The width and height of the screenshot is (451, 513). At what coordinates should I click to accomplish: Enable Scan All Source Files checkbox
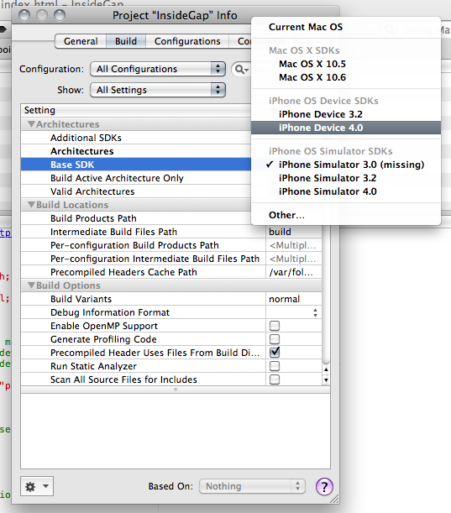(275, 380)
